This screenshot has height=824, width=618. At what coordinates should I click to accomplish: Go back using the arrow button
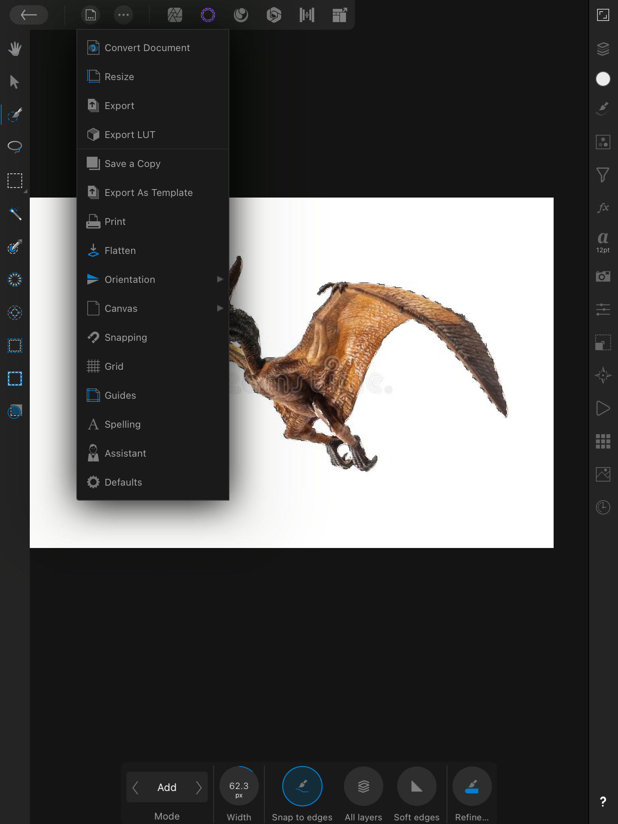pos(29,15)
